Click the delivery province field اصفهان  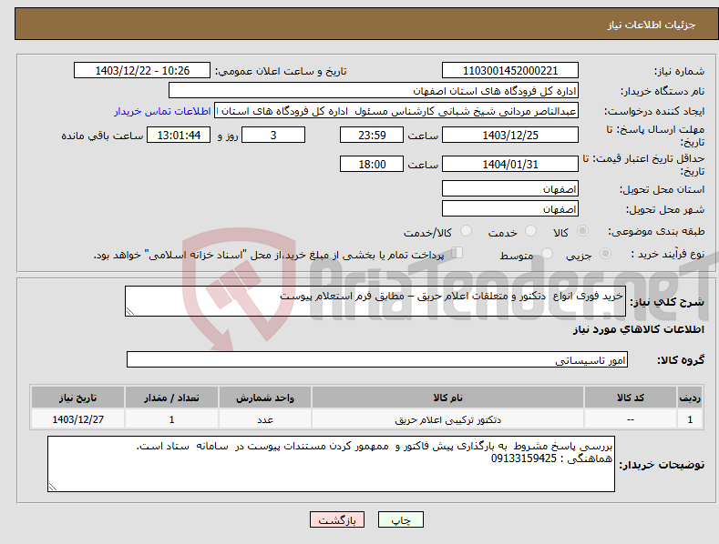[x=510, y=188]
